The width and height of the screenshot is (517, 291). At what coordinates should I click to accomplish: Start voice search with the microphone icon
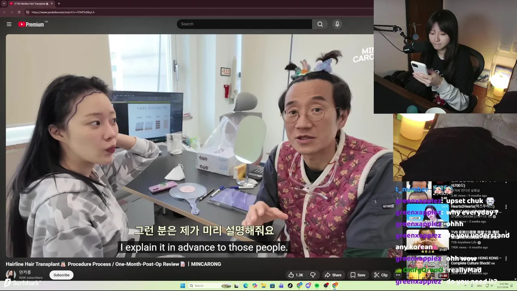[x=337, y=24]
